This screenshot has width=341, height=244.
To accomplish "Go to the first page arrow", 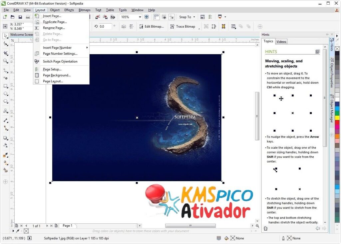I will [x=21, y=226].
